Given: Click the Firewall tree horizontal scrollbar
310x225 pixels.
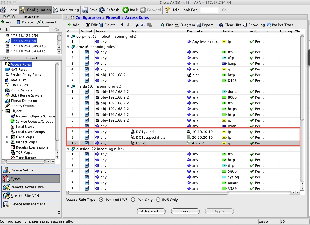Looking at the screenshot, I should coord(25,161).
